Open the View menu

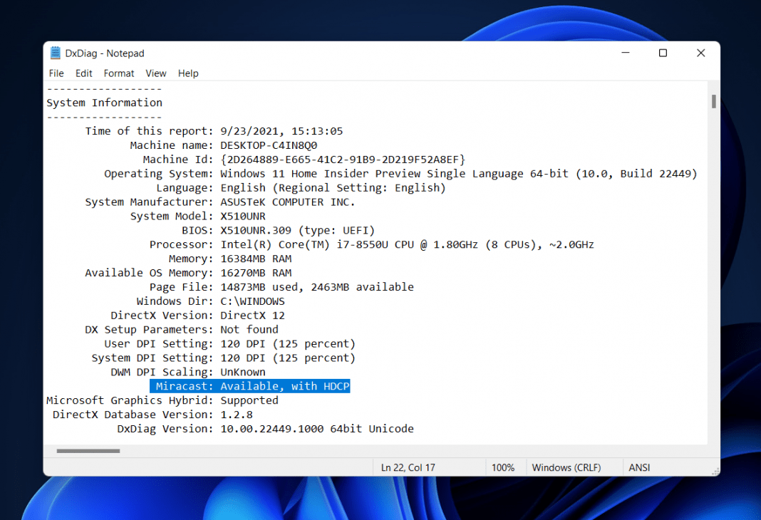point(156,73)
